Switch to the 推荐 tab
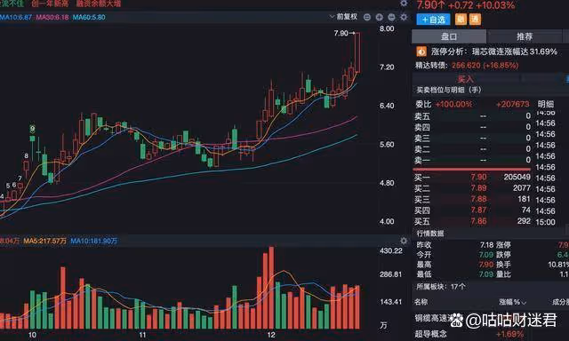Image resolution: width=569 pixels, height=341 pixels. tap(525, 36)
